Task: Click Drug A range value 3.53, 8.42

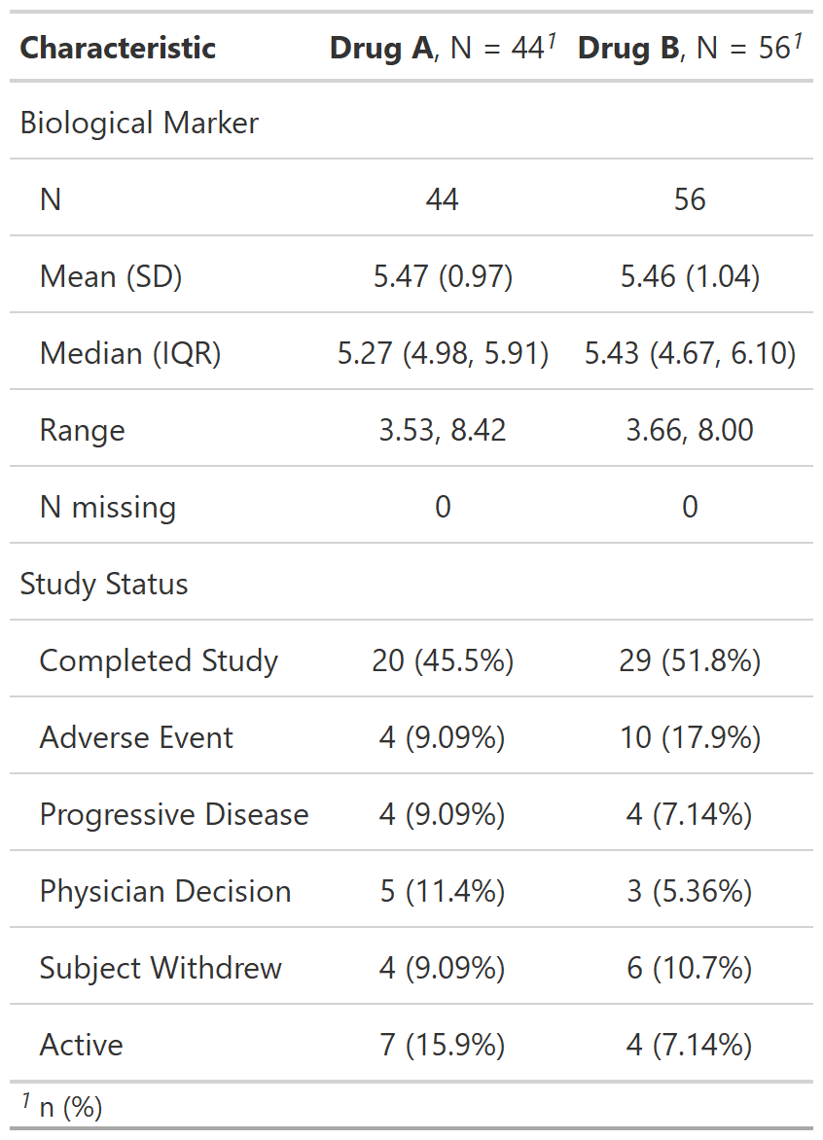Action: click(x=443, y=431)
